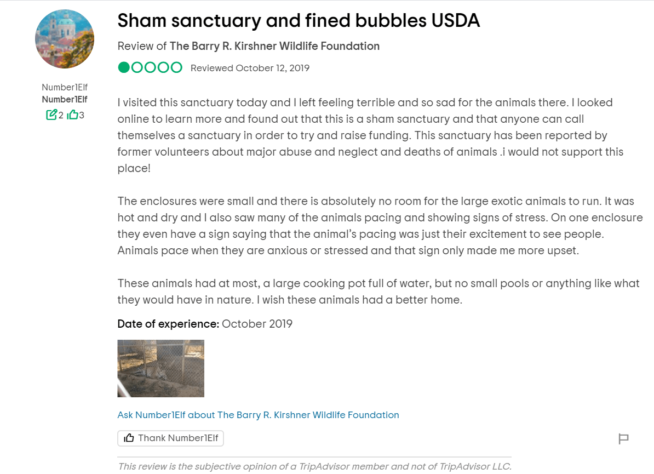Click the second rating bubble
Viewport: 654px width, 474px height.
[x=137, y=68]
